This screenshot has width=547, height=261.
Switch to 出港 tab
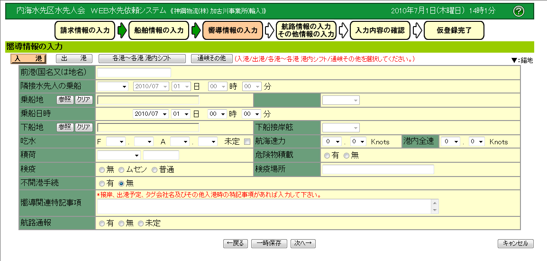click(73, 58)
